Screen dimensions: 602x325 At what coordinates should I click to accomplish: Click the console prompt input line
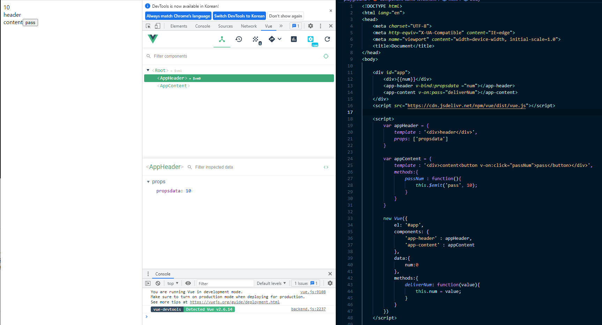pyautogui.click(x=239, y=317)
